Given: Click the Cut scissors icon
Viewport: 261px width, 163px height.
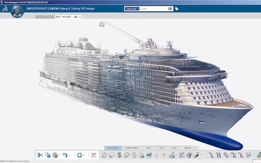Looking at the screenshot, I should 40,155.
